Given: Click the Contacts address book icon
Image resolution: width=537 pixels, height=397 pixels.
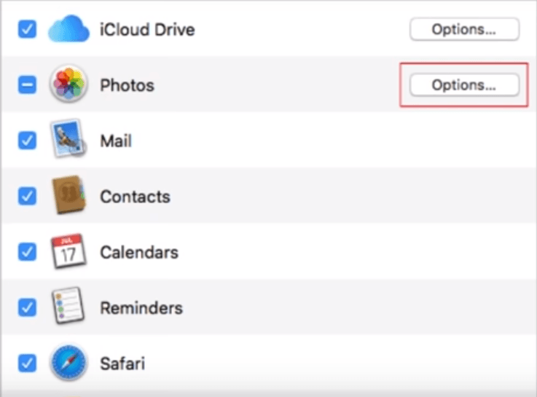Looking at the screenshot, I should pos(68,196).
